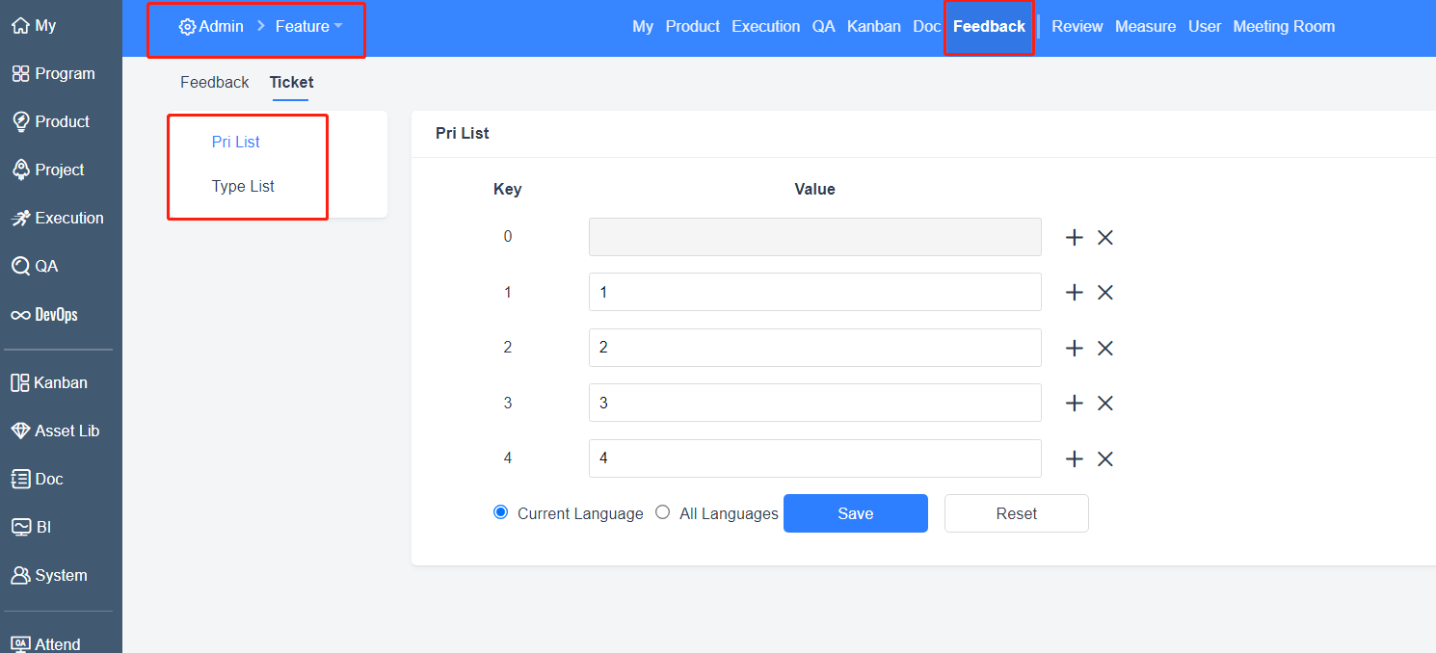Add a row using plus icon beside value 4
This screenshot has height=653, width=1436.
click(x=1075, y=459)
